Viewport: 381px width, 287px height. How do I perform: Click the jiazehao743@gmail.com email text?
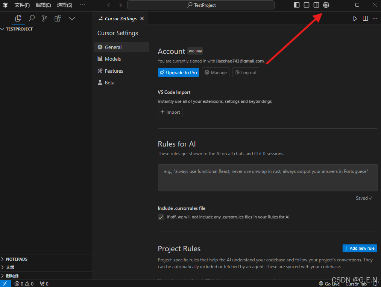coord(240,61)
